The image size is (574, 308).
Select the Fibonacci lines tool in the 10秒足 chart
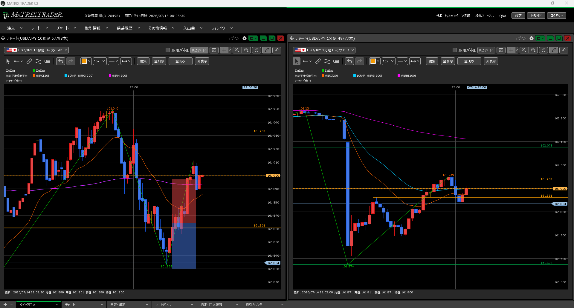coord(38,61)
